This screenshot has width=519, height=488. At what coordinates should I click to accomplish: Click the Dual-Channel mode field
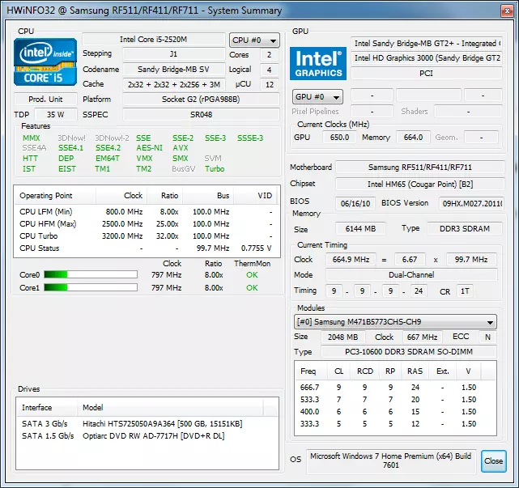click(411, 275)
